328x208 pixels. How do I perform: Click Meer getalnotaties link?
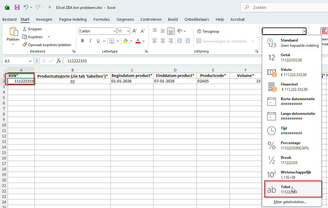click(x=290, y=202)
